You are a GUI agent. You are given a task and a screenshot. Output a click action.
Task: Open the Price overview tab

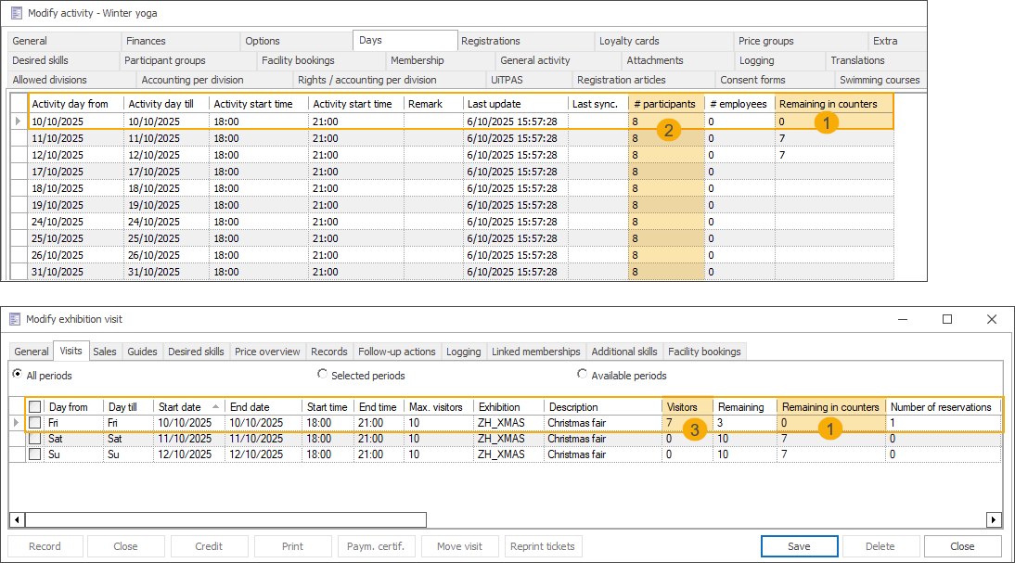(267, 352)
